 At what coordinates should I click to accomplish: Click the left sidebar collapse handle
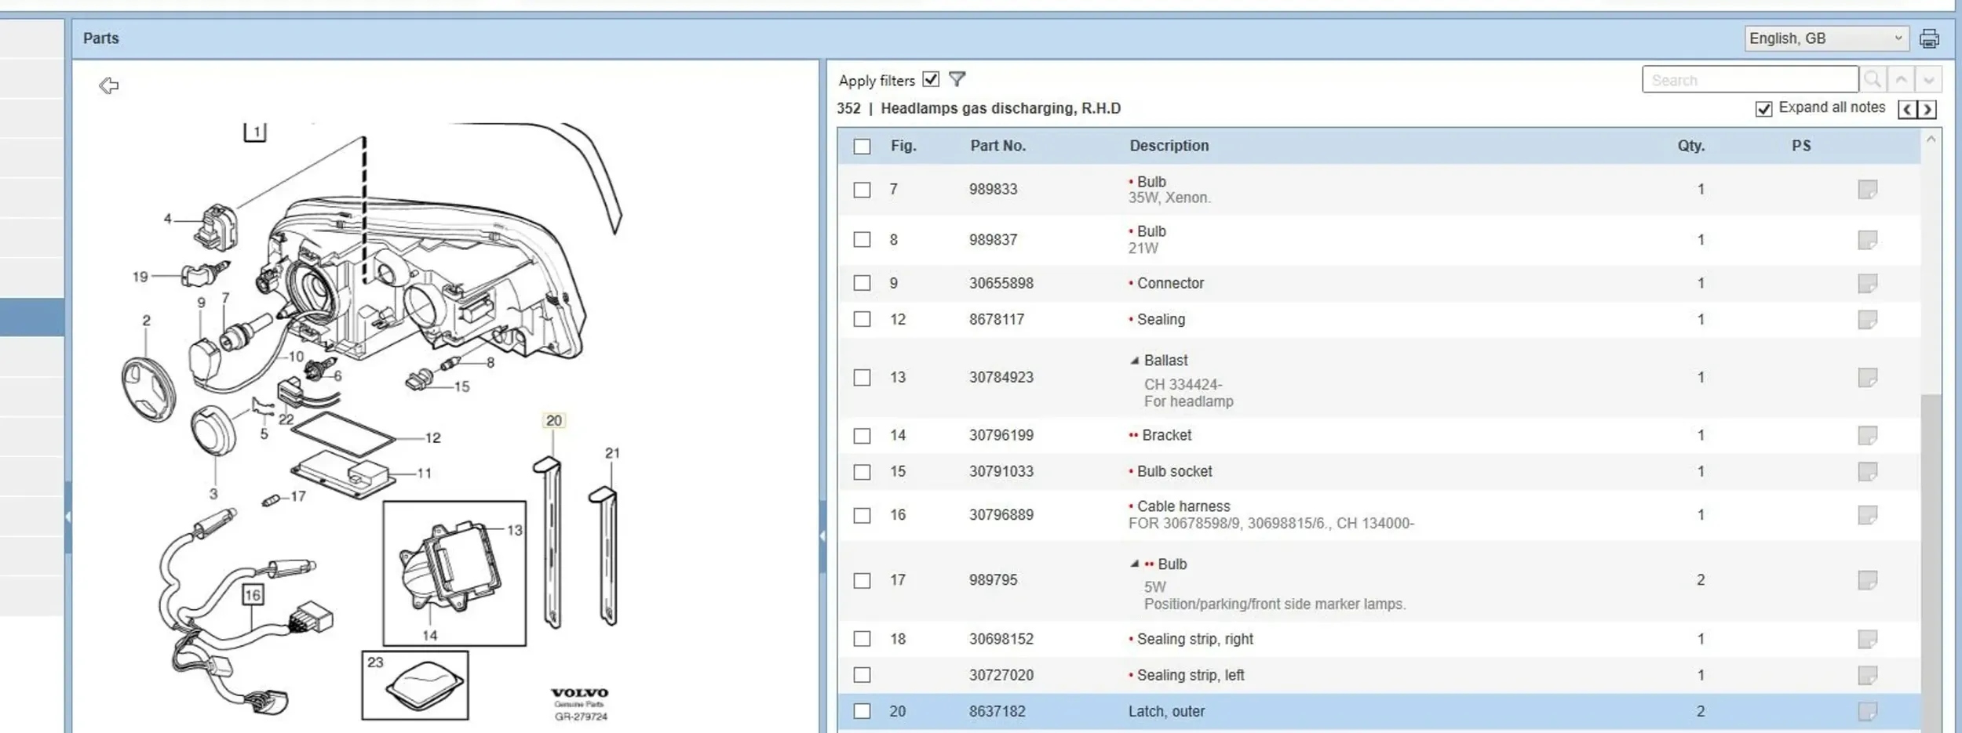coord(68,517)
